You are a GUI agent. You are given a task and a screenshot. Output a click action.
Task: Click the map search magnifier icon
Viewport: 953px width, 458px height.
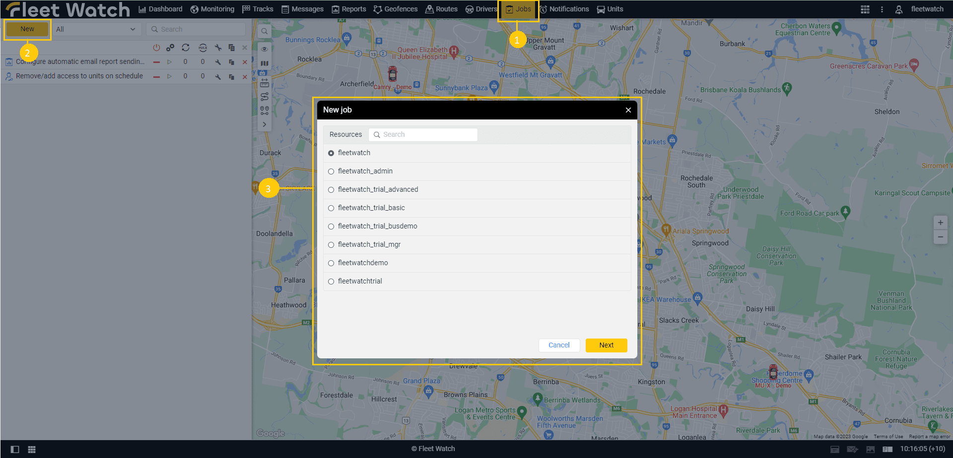[x=265, y=31]
